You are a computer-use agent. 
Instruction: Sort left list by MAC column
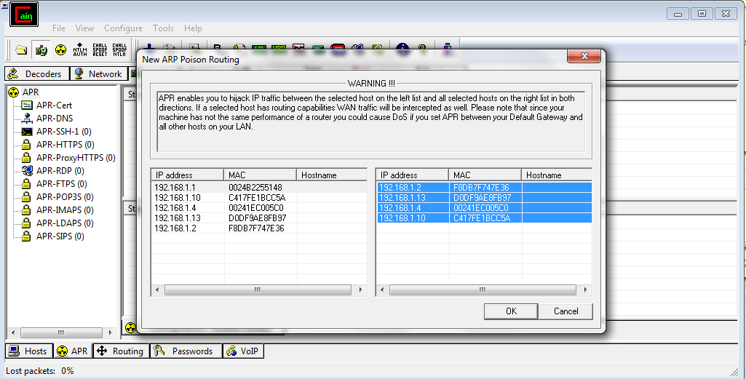click(x=261, y=175)
